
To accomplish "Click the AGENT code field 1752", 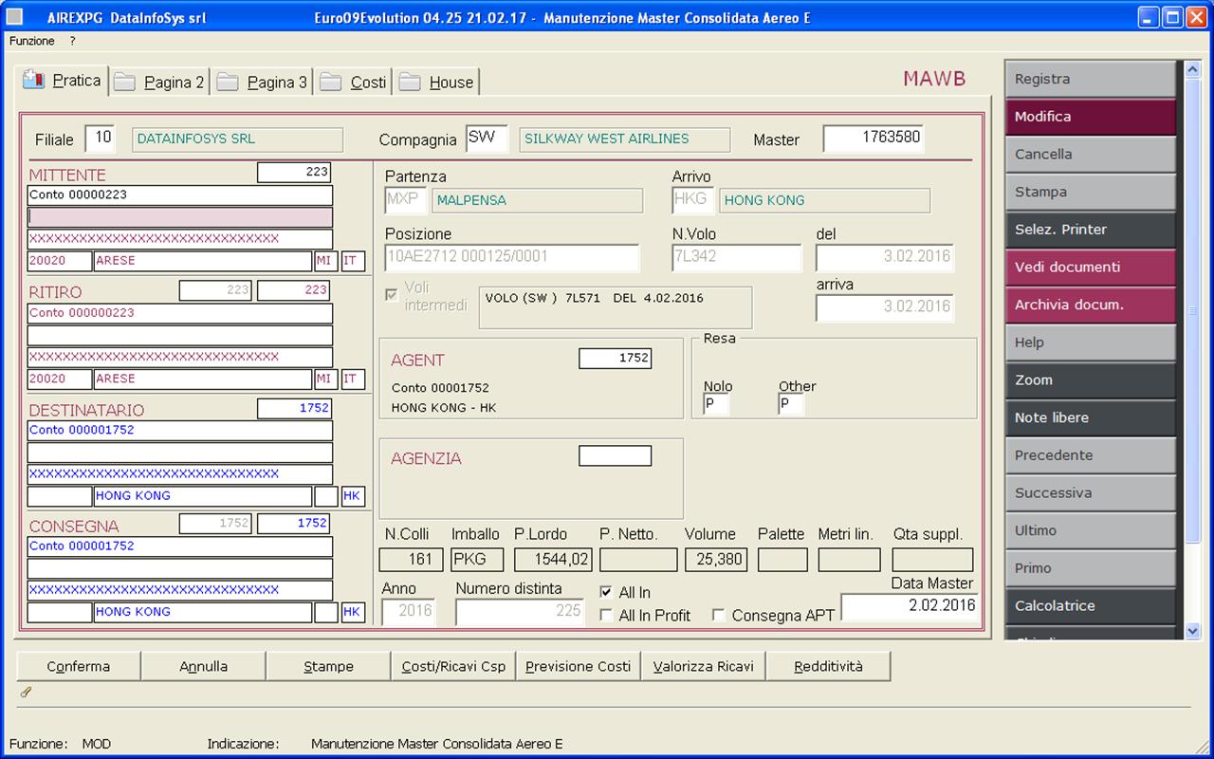I will point(615,358).
